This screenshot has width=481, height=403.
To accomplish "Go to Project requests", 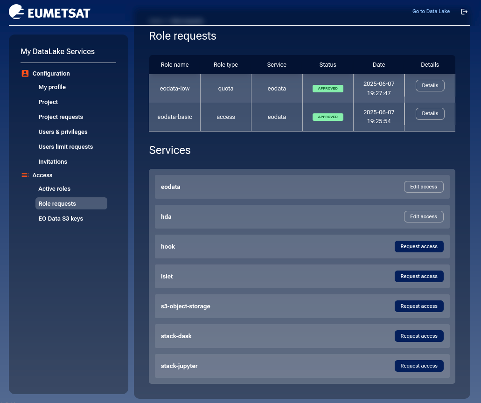I will pos(61,117).
